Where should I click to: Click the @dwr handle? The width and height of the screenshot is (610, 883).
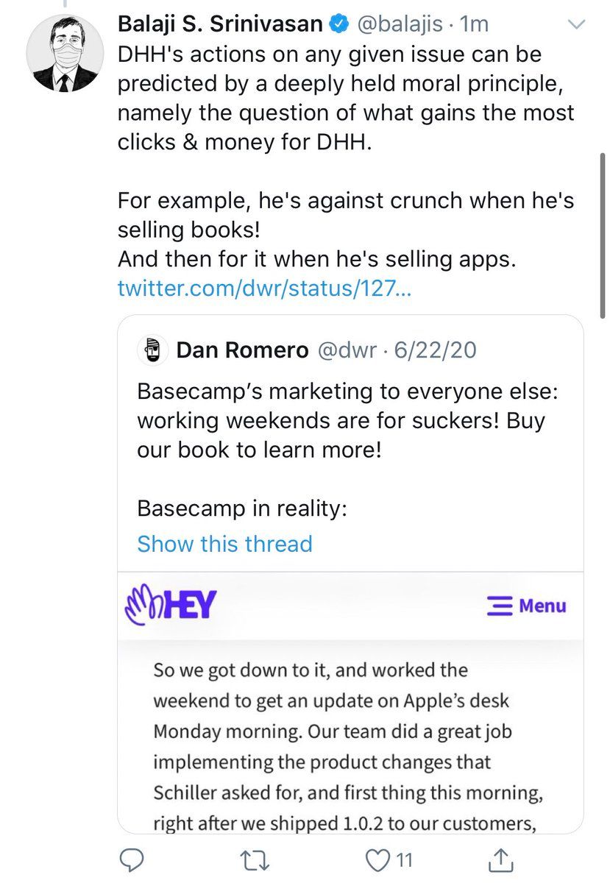click(x=347, y=350)
